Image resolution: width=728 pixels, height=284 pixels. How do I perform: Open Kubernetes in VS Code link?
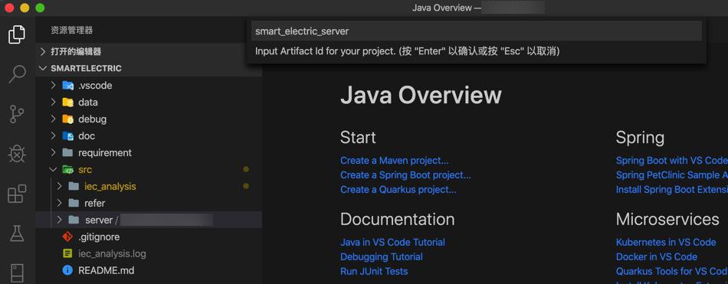coord(666,242)
